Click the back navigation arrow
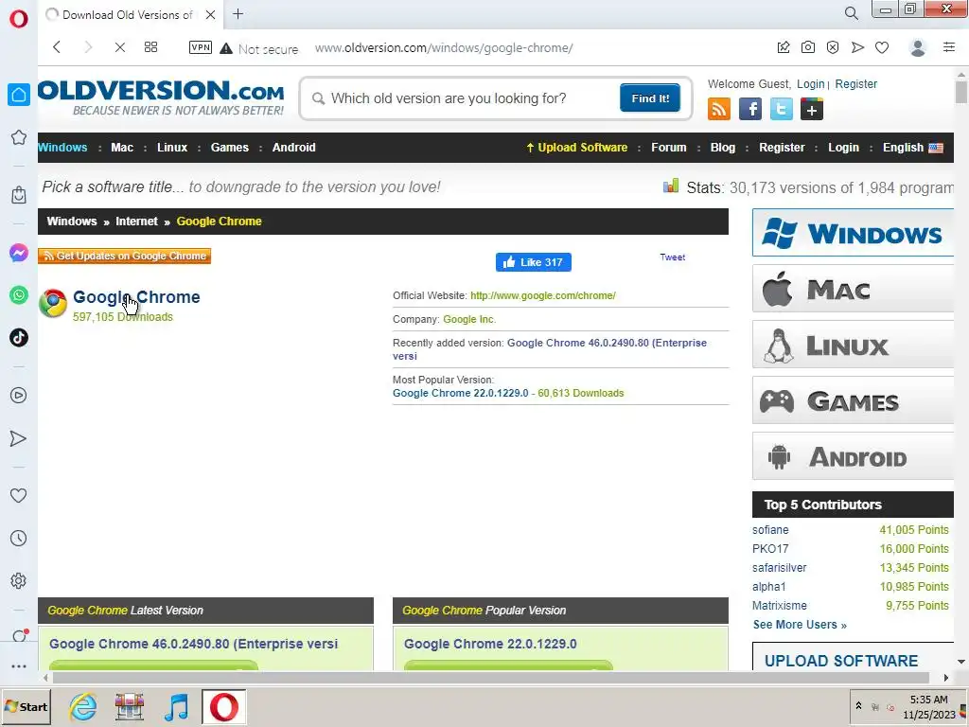 (57, 47)
